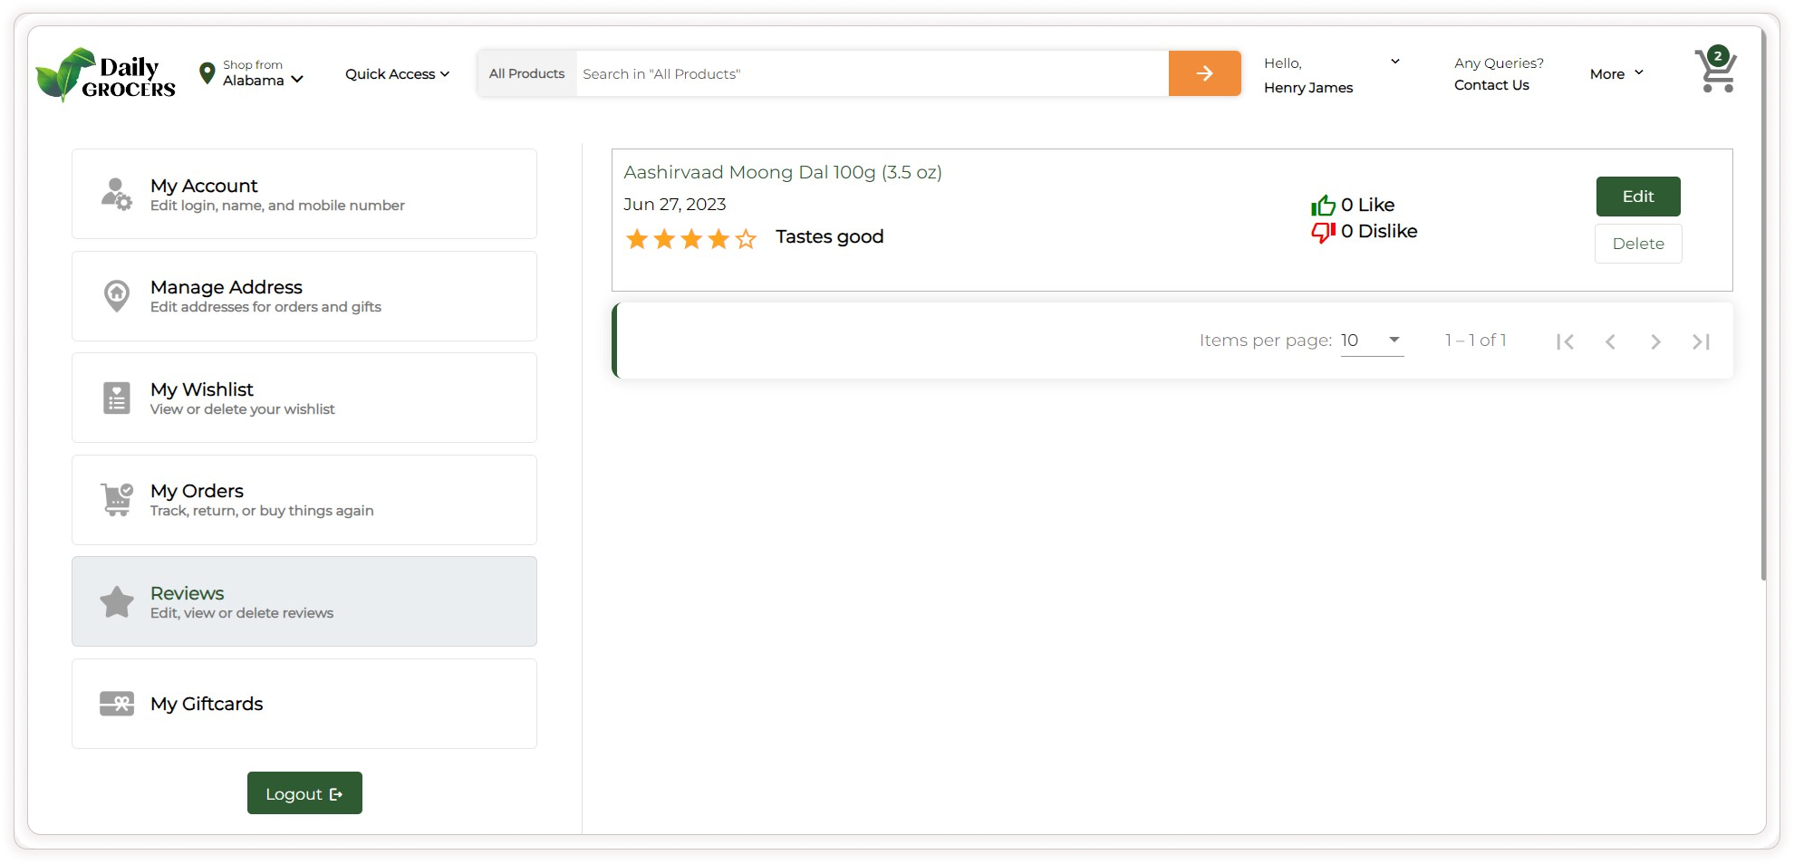Open the Items per page dropdown
Image resolution: width=1794 pixels, height=864 pixels.
tap(1372, 341)
